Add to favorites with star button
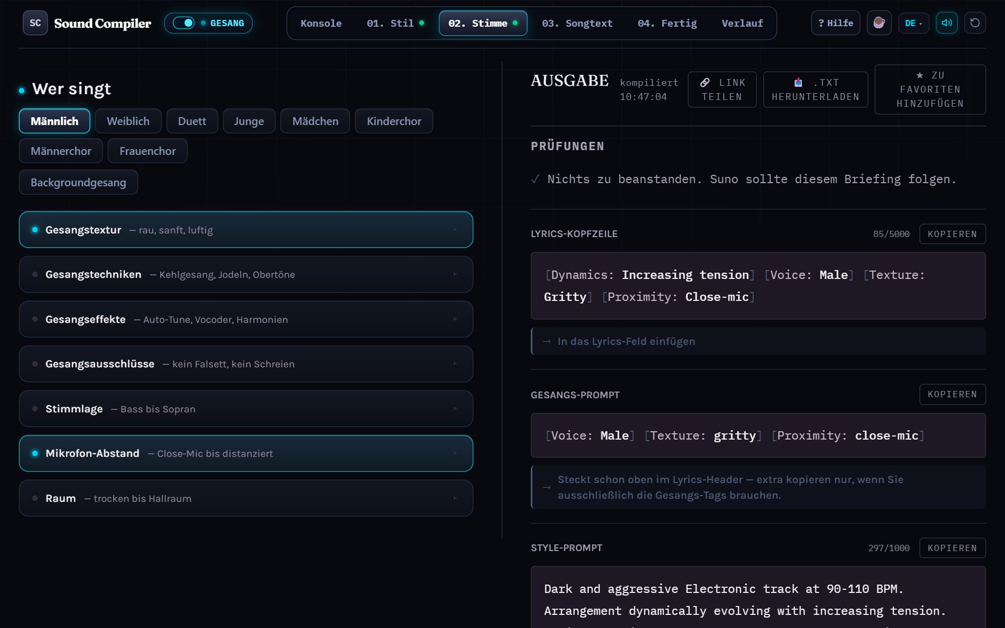Image resolution: width=1005 pixels, height=628 pixels. pyautogui.click(x=930, y=89)
